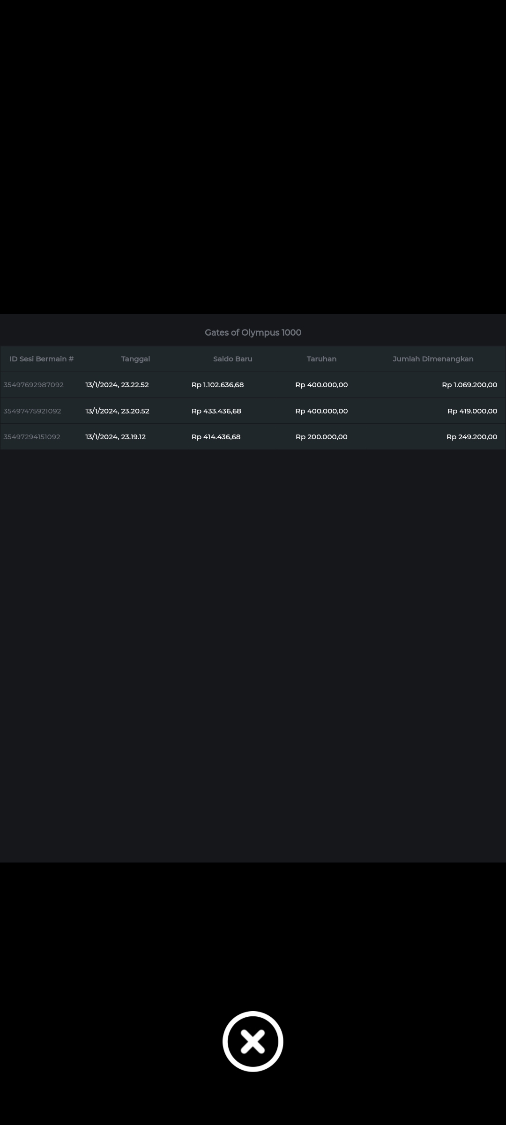Screen dimensions: 506x1125
Task: Click the Taruhan column header
Action: (321, 359)
